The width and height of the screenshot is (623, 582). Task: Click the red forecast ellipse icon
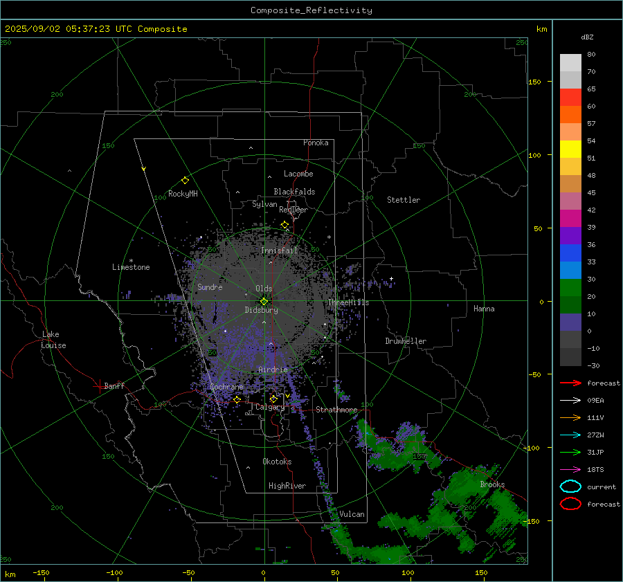[570, 504]
